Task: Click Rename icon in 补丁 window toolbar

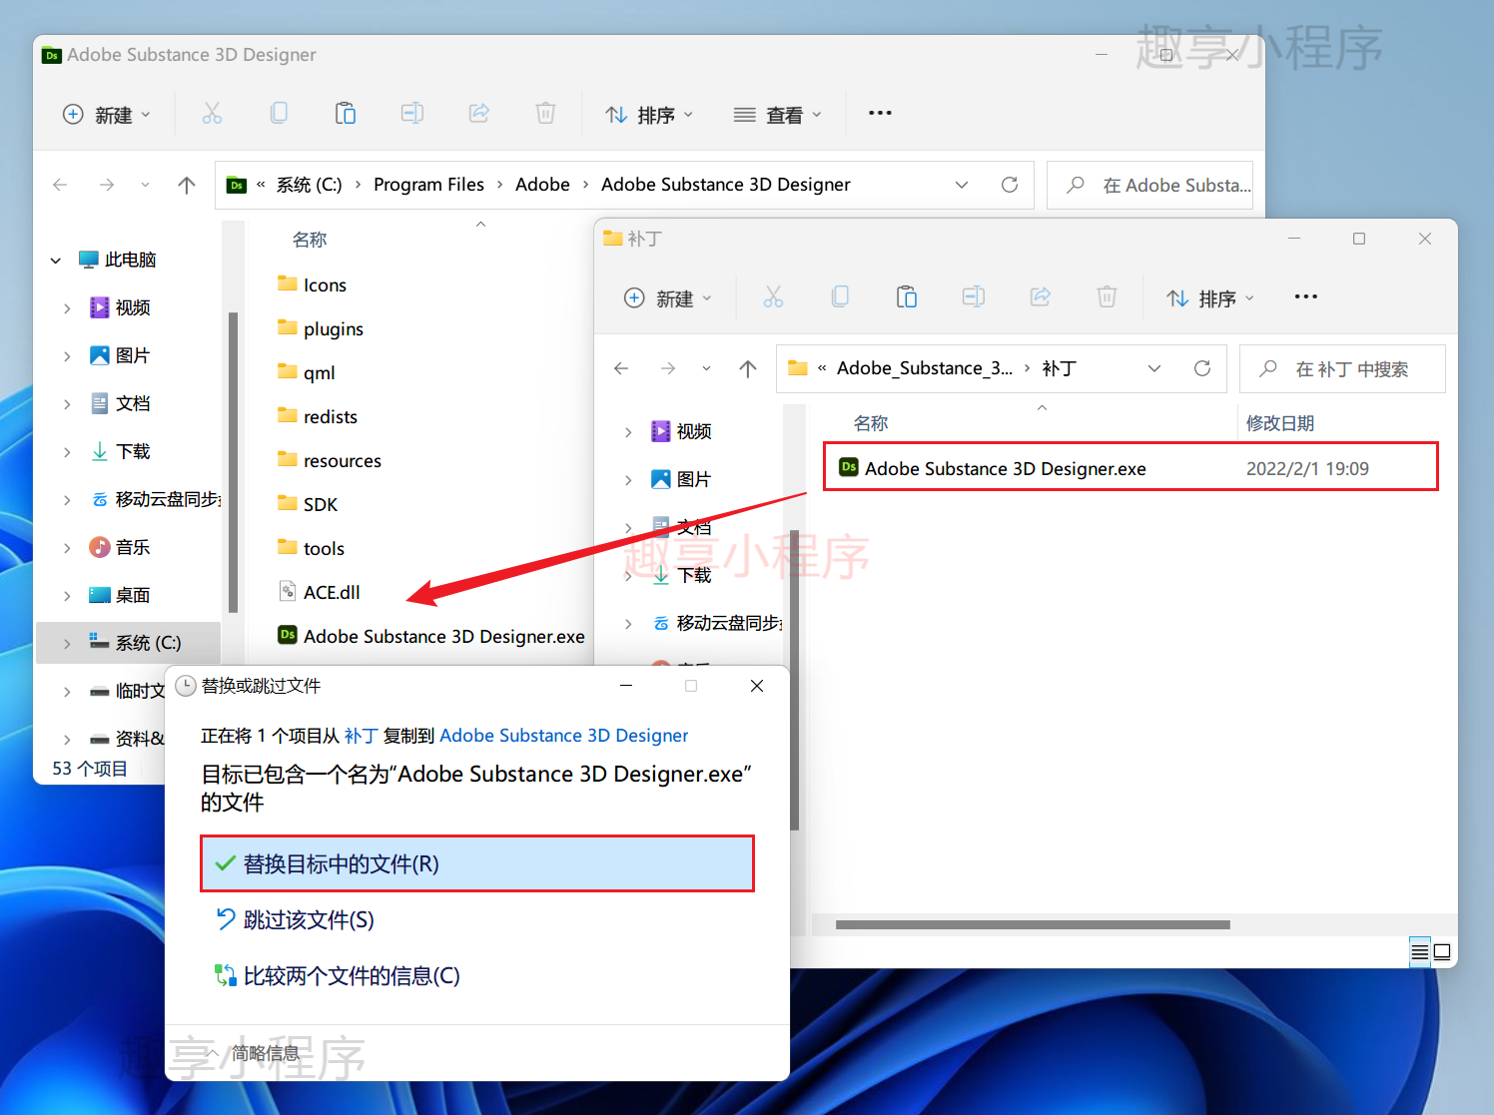Action: pos(974,297)
